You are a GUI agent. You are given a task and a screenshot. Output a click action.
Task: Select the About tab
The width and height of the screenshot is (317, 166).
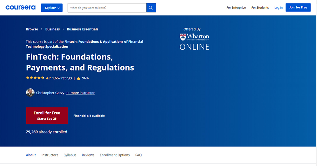click(x=31, y=155)
